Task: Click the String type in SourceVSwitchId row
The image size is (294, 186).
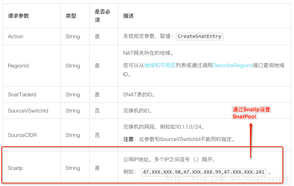Action: pos(73,111)
